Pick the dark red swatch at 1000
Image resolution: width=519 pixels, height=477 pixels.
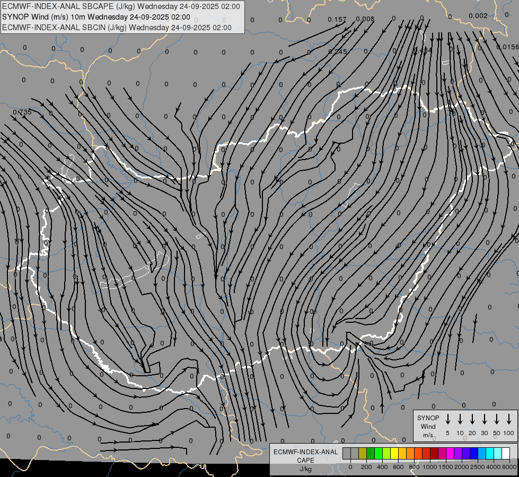click(434, 454)
